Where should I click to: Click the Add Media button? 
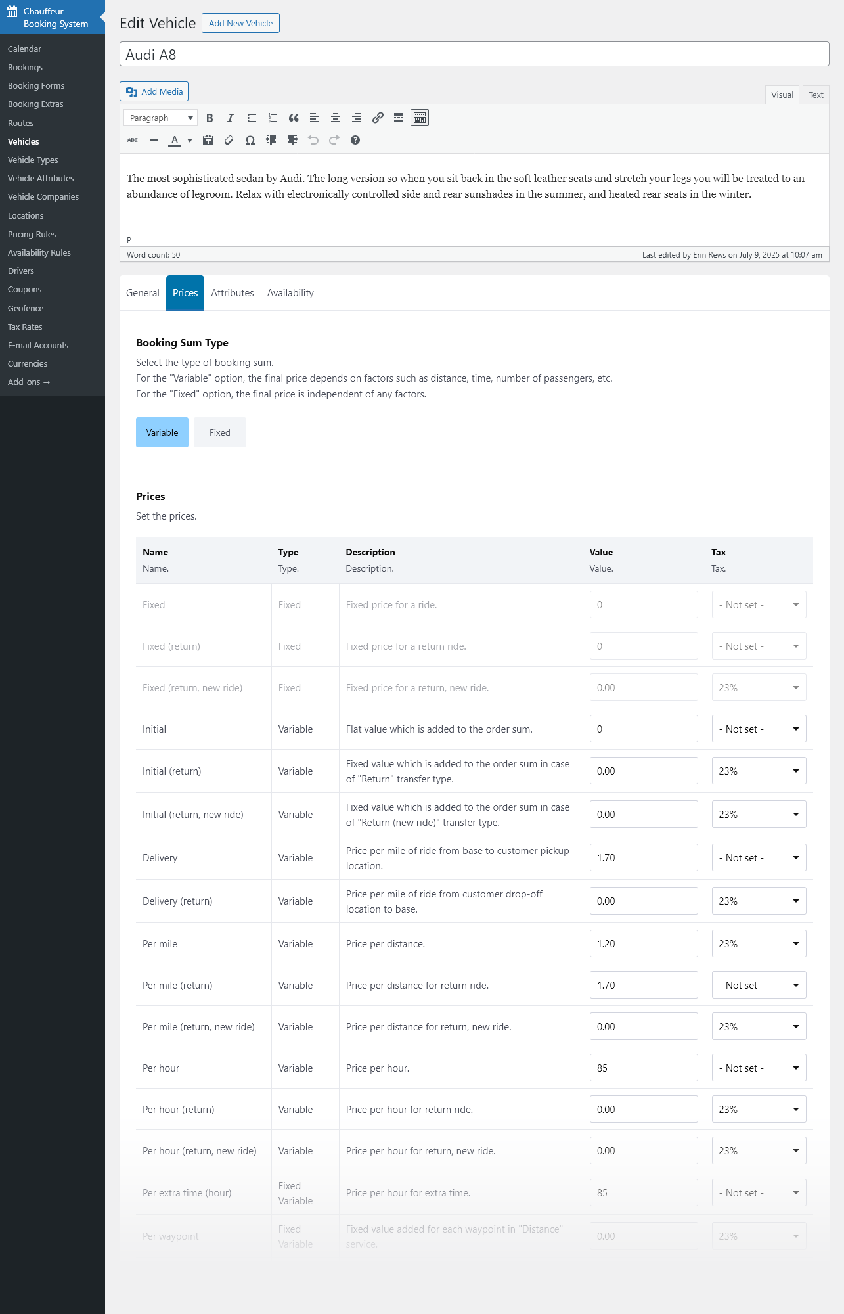point(154,91)
